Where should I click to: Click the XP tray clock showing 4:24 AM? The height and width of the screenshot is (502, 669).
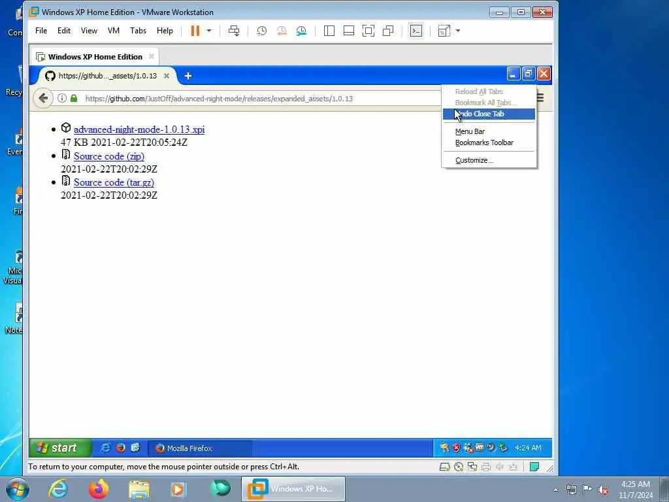pyautogui.click(x=528, y=448)
